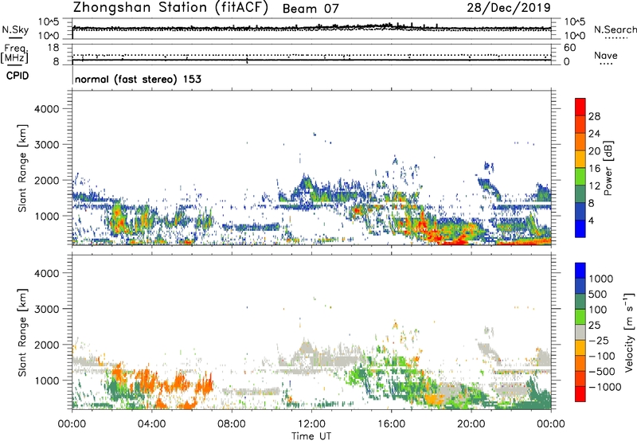This screenshot has width=637, height=441.
Task: Click the '-500' value on velocity colorbar
Action: pyautogui.click(x=602, y=372)
